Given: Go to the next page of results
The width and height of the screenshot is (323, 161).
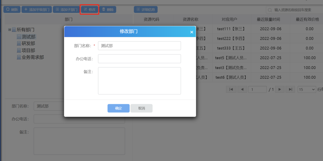Looking at the screenshot, I should (280, 89).
